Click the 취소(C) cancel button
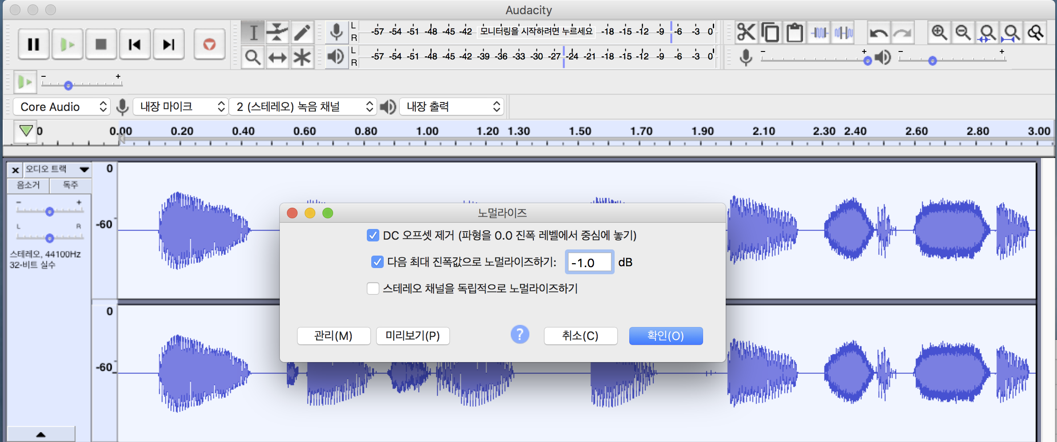The width and height of the screenshot is (1057, 442). click(x=580, y=335)
